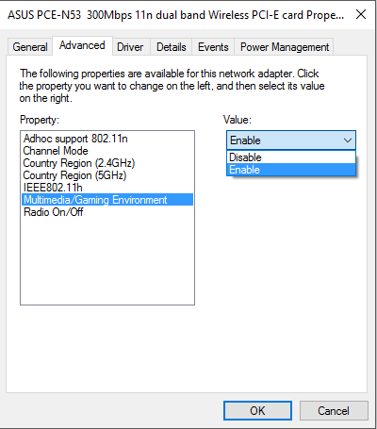The width and height of the screenshot is (377, 429).
Task: Select the Advanced tab
Action: coord(82,46)
